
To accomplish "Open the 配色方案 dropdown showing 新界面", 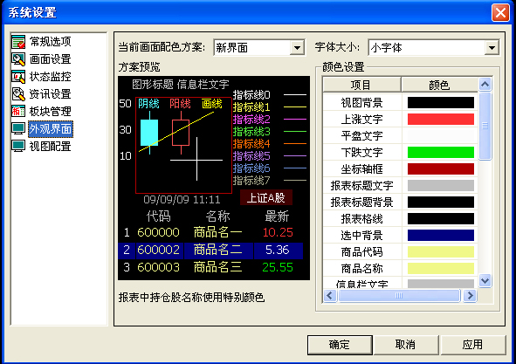I will click(x=259, y=48).
